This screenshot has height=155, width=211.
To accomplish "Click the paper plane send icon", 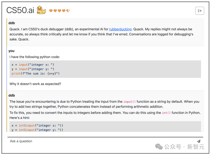I will click(199, 141).
